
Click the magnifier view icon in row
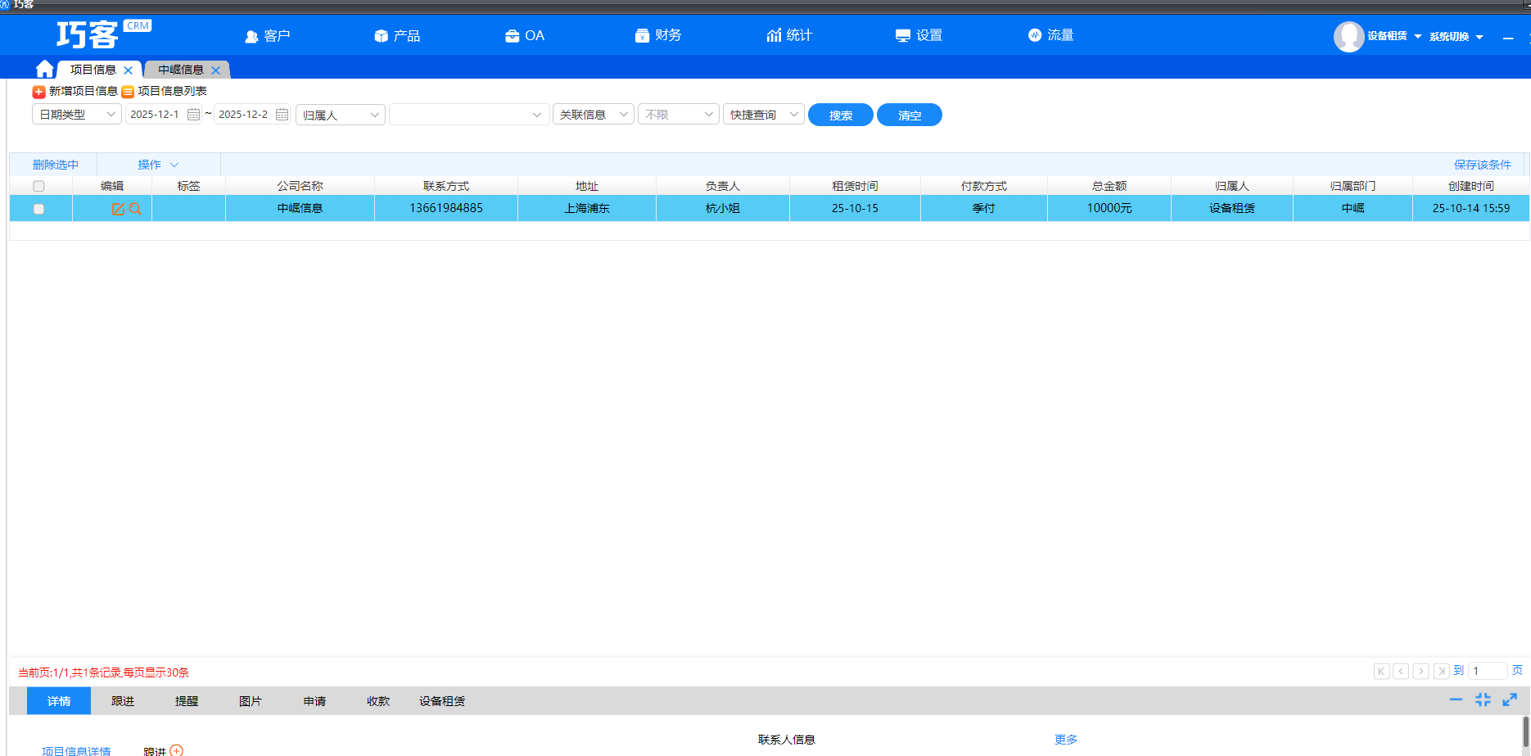135,209
